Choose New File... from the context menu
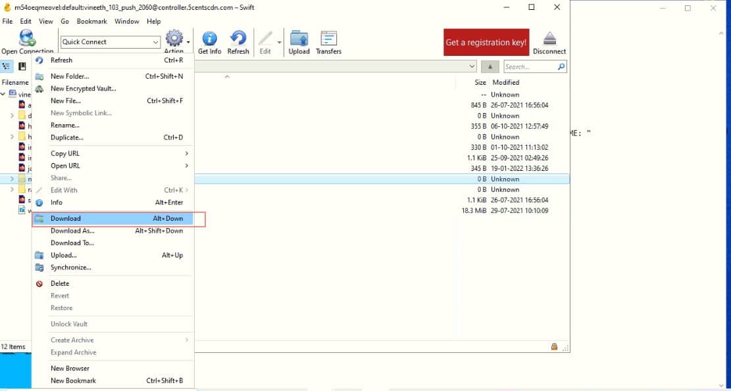 click(x=113, y=101)
